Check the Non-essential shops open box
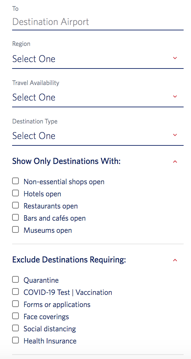 click(15, 181)
